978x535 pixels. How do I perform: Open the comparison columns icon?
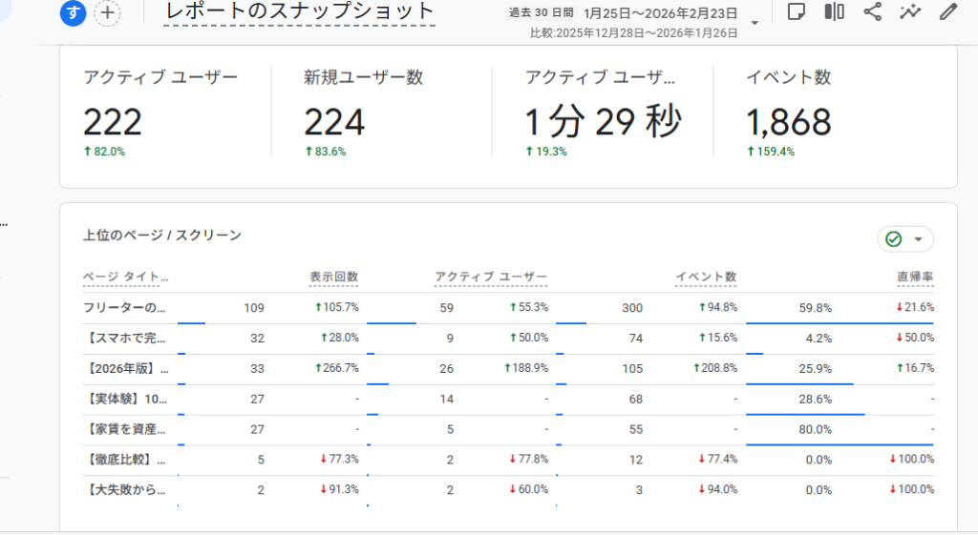tap(834, 11)
